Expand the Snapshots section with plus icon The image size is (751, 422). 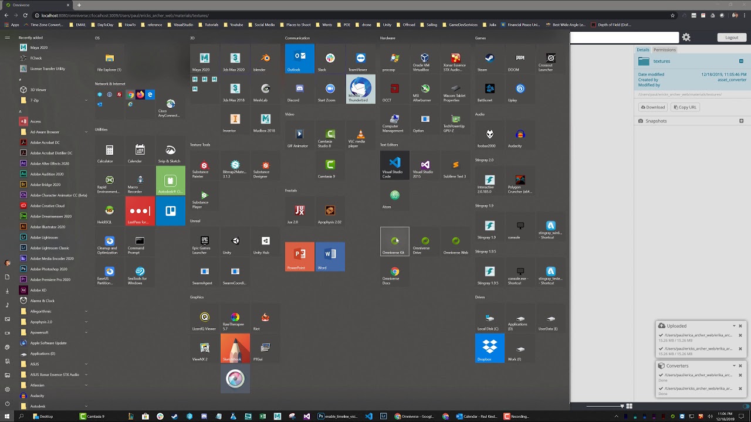point(741,121)
